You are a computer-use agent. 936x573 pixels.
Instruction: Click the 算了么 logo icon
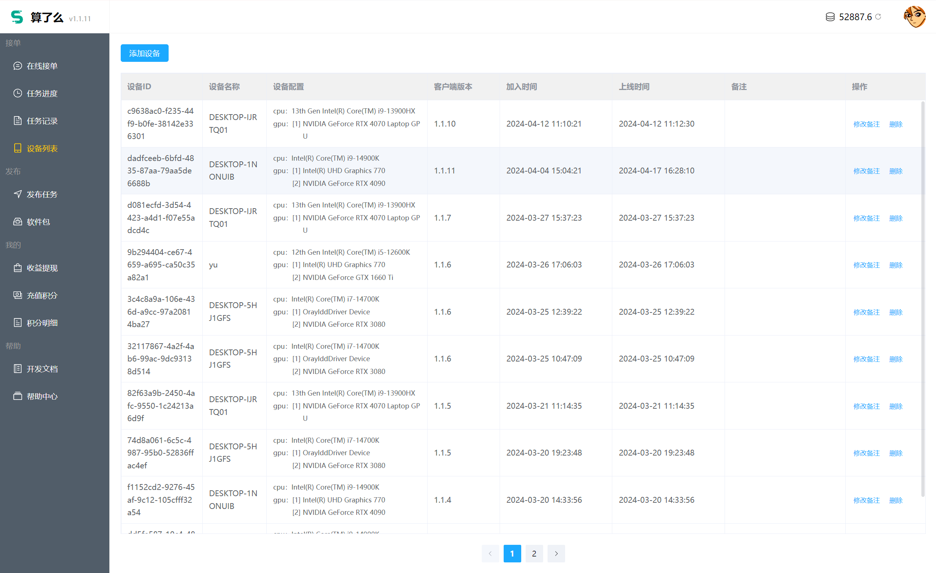click(x=17, y=17)
